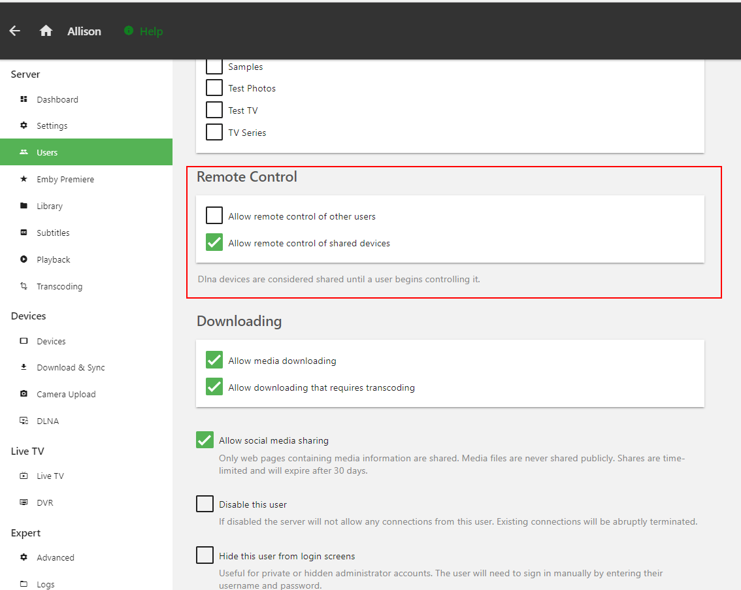Uncheck Allow media downloading
Screen dimensions: 741x590
(x=214, y=359)
